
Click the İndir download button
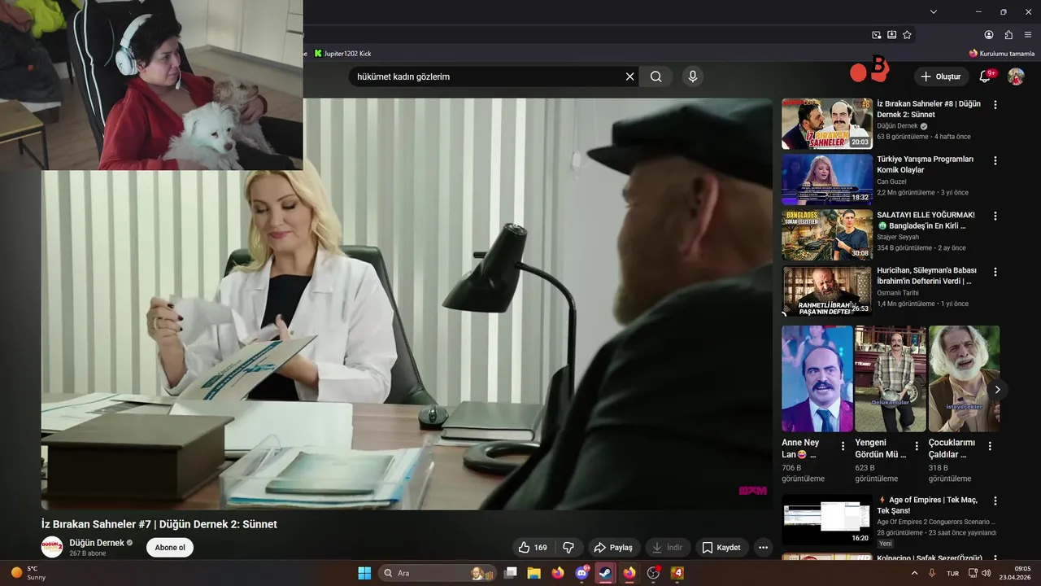668,548
